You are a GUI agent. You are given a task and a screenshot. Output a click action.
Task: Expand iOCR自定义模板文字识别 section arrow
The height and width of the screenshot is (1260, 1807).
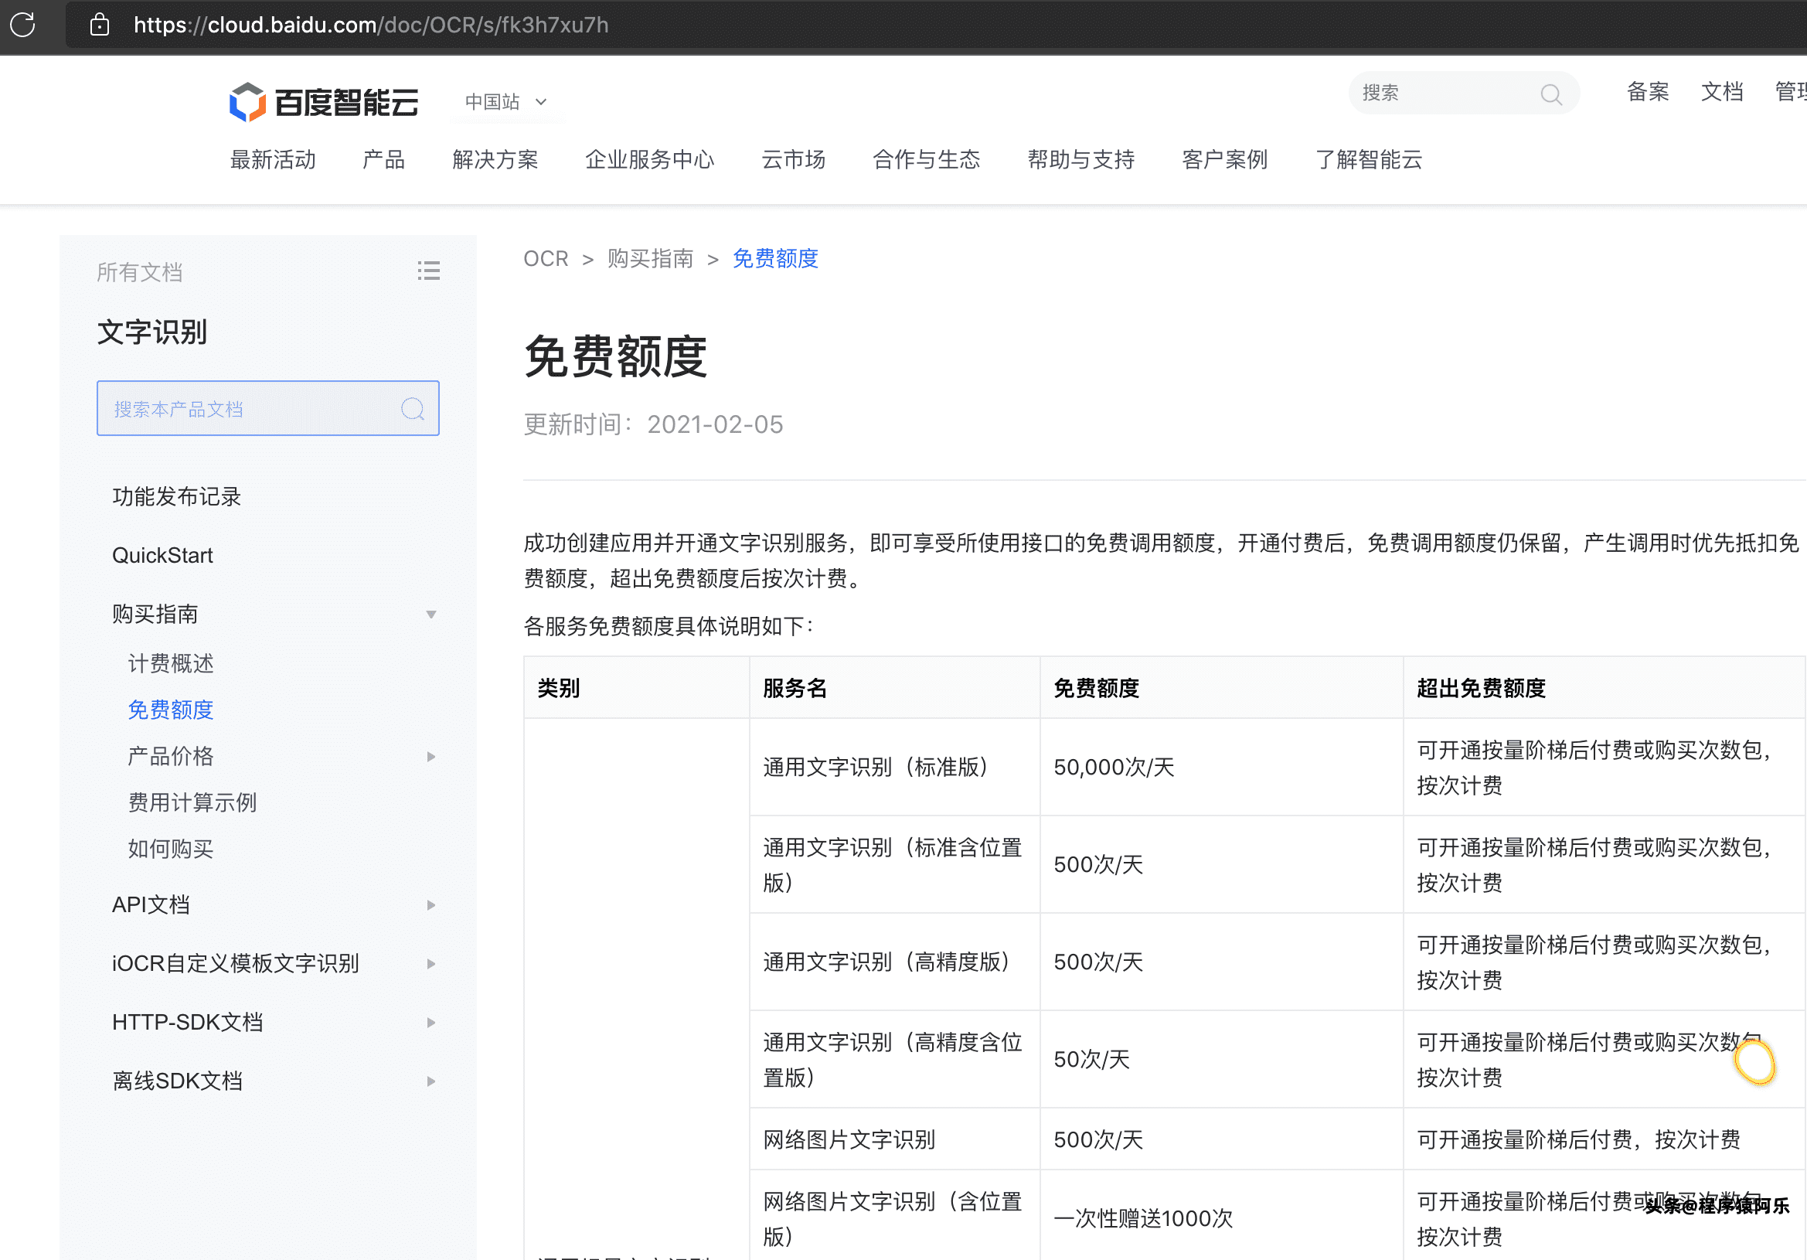[x=430, y=963]
